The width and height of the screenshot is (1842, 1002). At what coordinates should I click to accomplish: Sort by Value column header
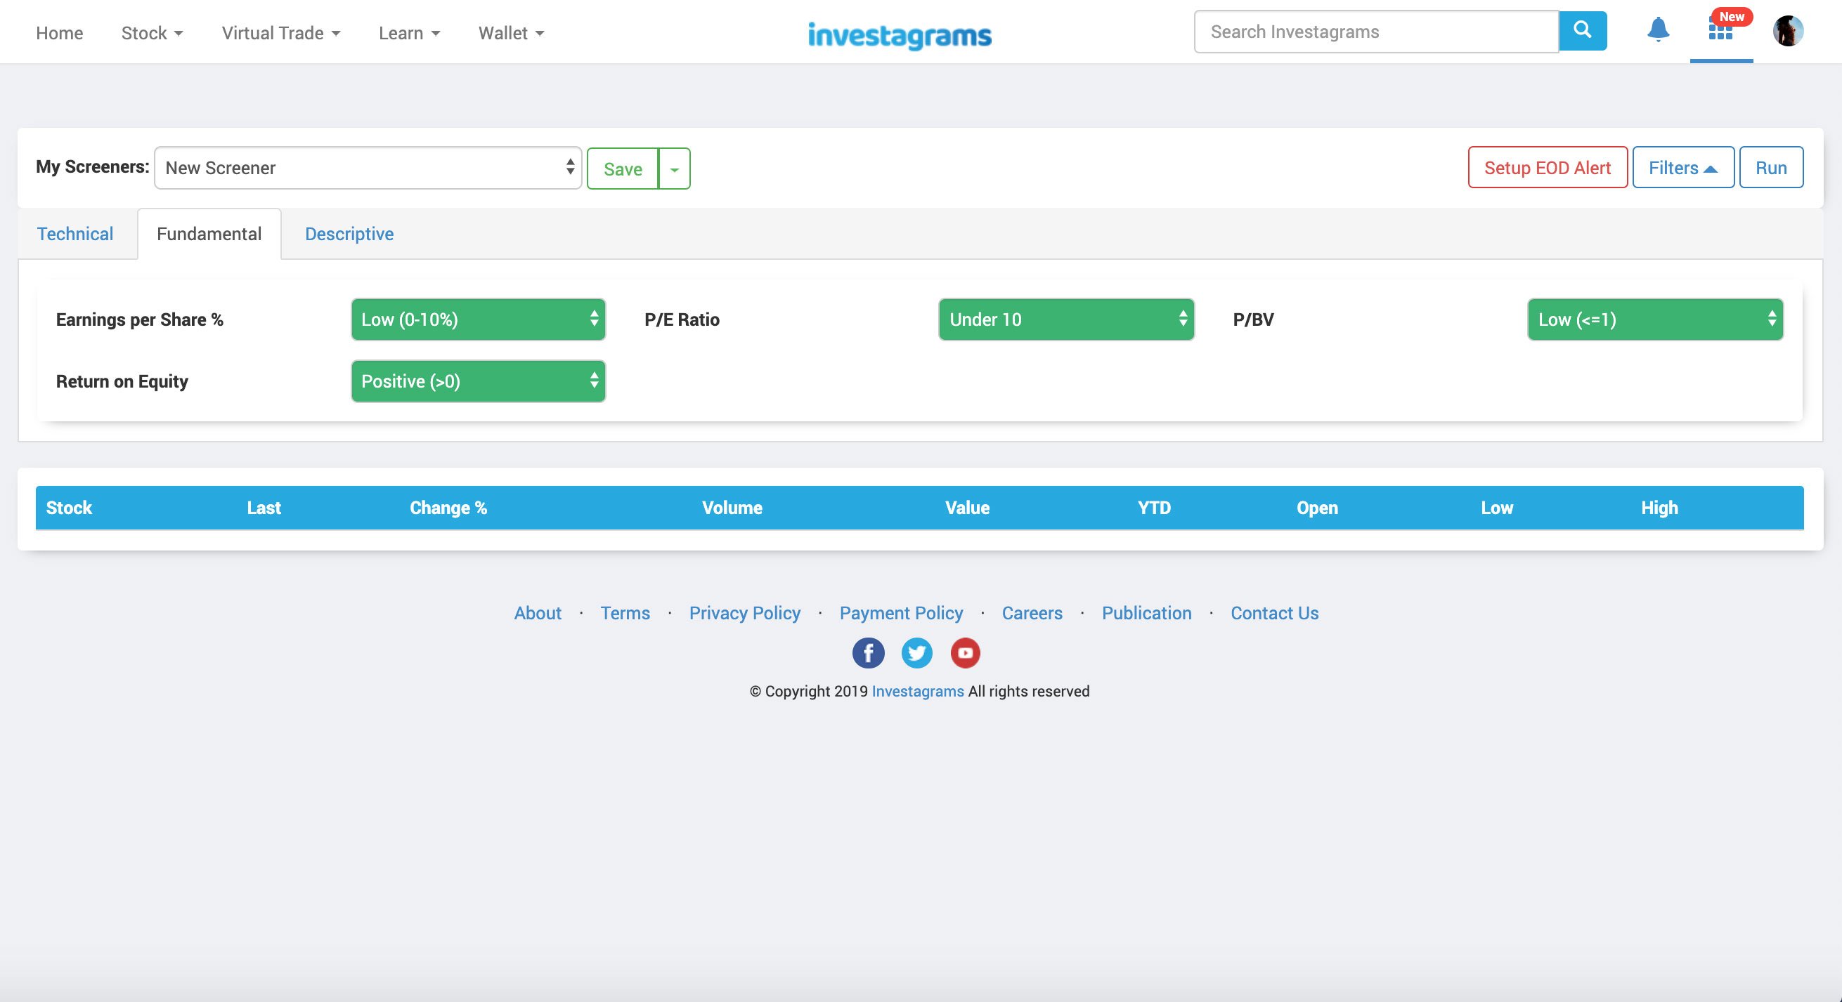[x=968, y=508]
